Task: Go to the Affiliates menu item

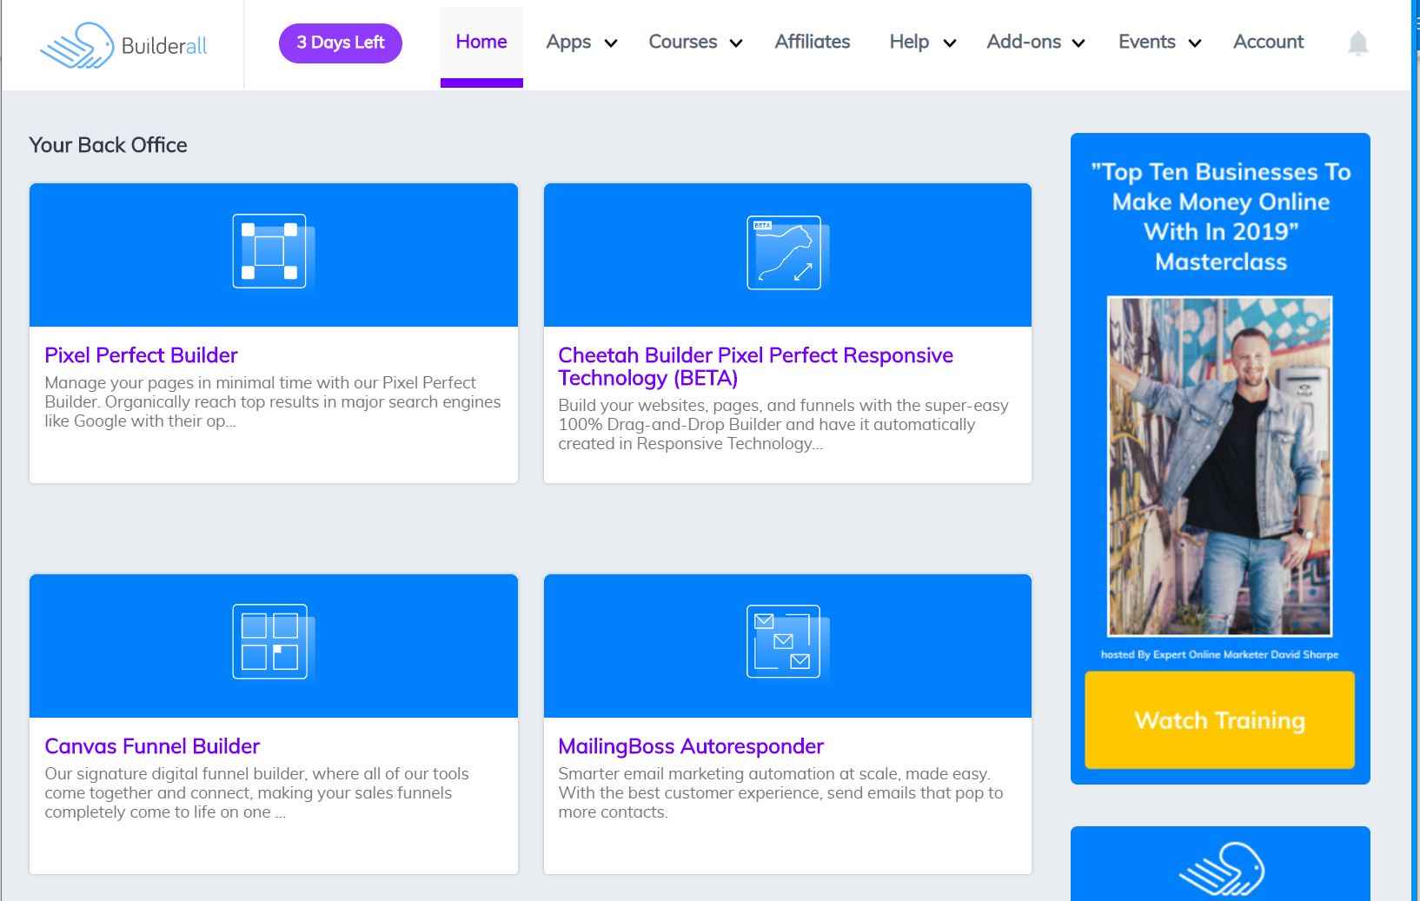Action: click(x=812, y=43)
